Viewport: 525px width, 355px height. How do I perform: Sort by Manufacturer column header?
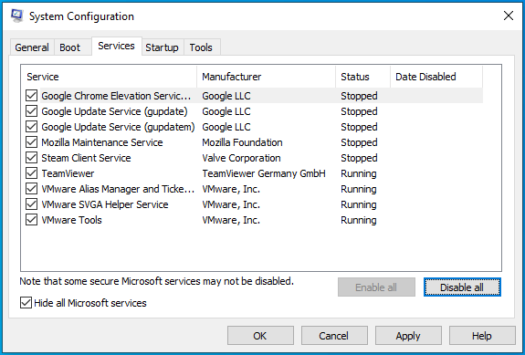(267, 77)
